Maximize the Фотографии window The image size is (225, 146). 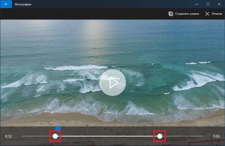[208, 4]
